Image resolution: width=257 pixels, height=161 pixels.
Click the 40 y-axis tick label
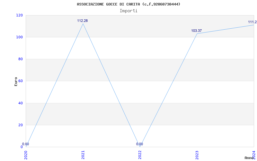(x=20, y=103)
